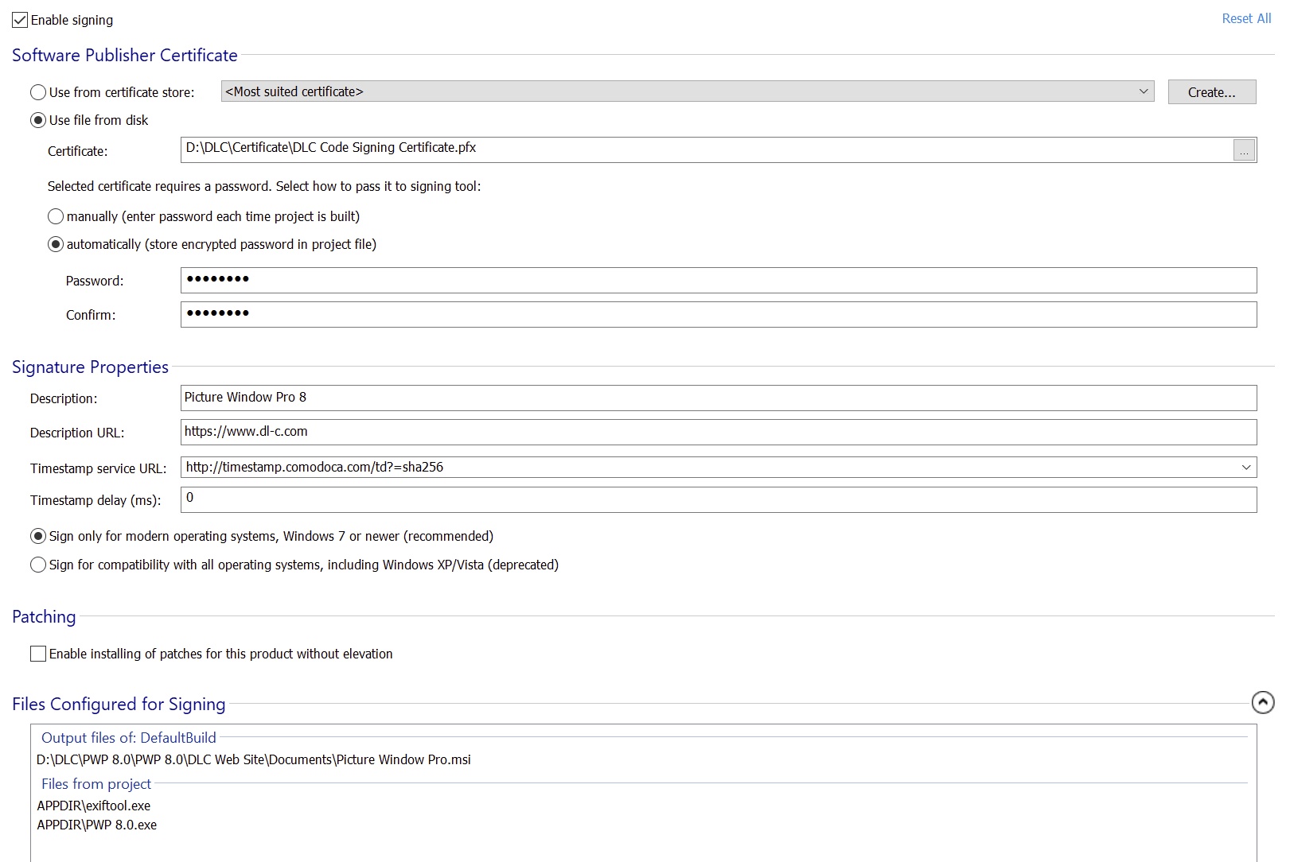Image resolution: width=1290 pixels, height=862 pixels.
Task: Click the Confirm password field
Action: click(x=718, y=314)
